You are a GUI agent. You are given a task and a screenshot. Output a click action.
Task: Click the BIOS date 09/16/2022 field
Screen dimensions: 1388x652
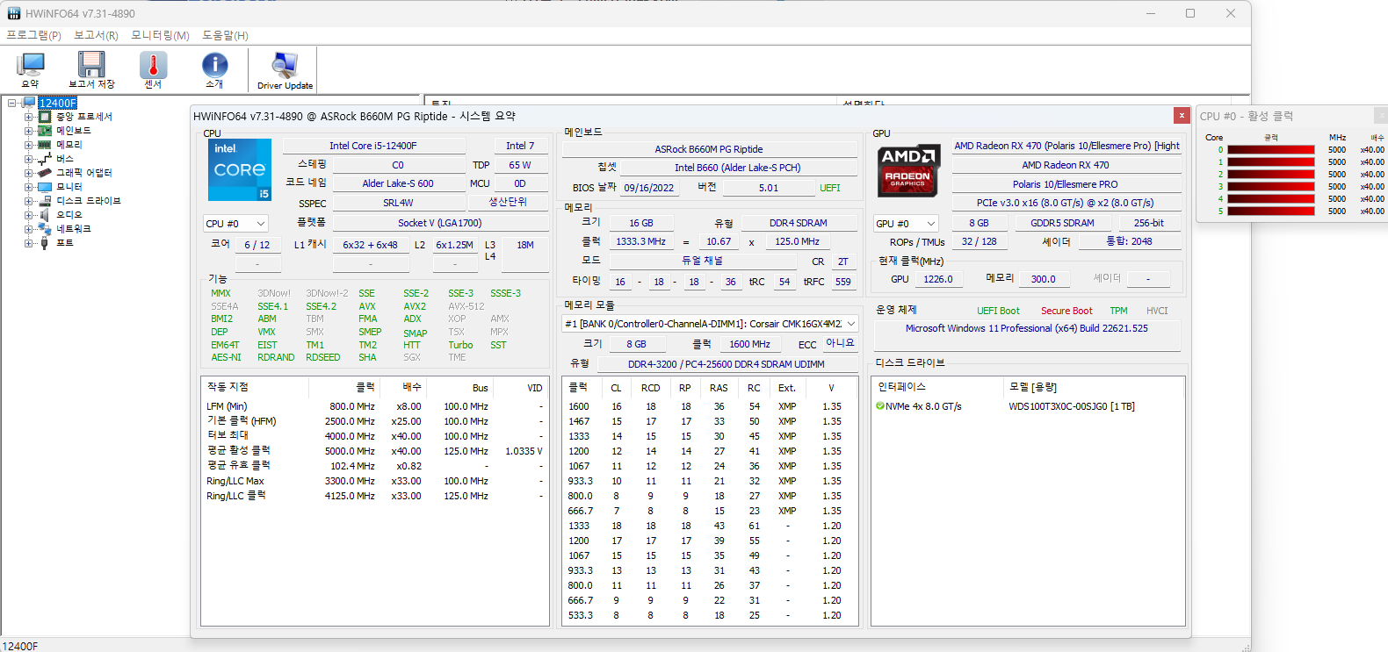pyautogui.click(x=649, y=188)
